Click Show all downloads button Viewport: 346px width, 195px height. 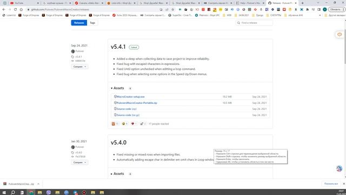pos(331,184)
